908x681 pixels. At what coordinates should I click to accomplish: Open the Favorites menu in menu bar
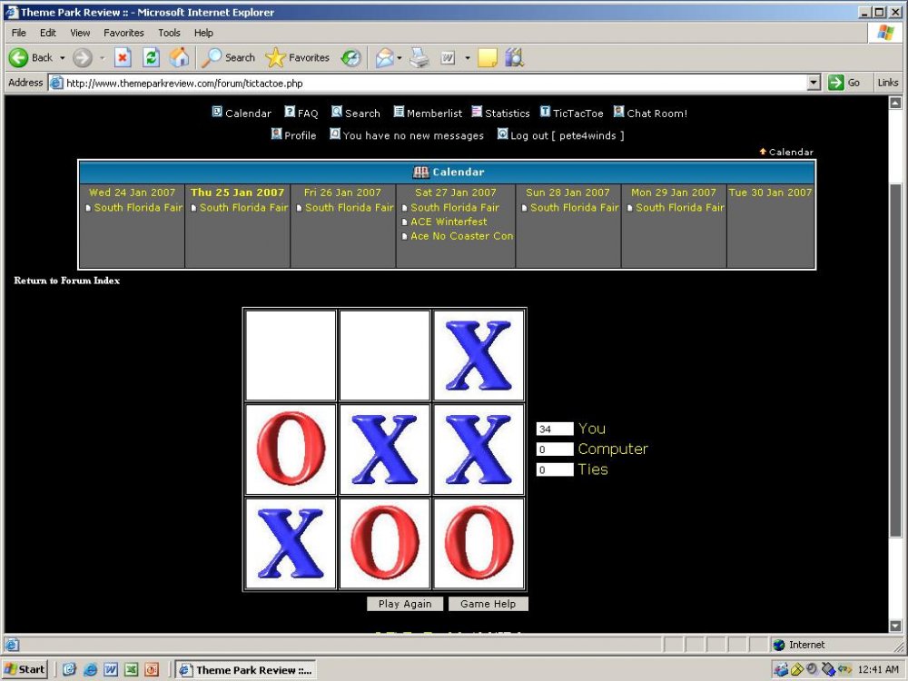coord(123,33)
